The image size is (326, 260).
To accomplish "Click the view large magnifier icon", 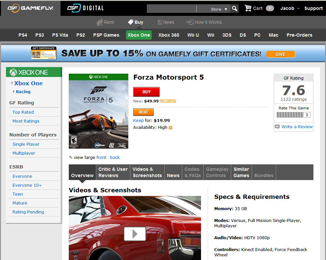I will pos(70,157).
